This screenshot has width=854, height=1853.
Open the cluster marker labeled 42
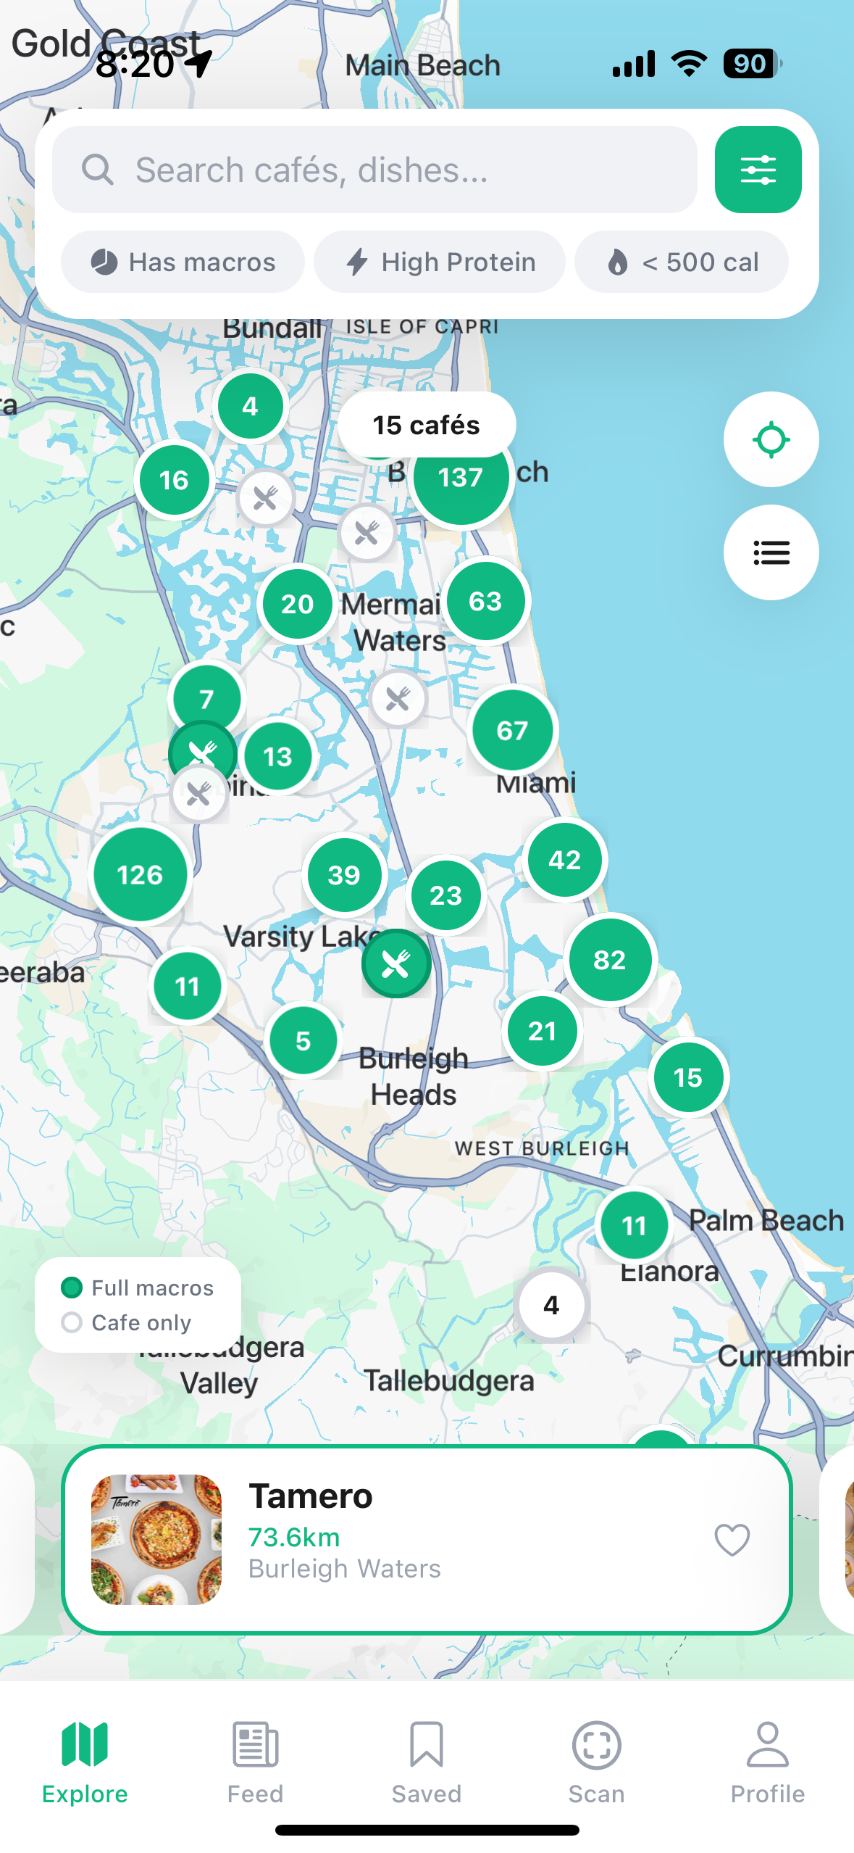[565, 860]
